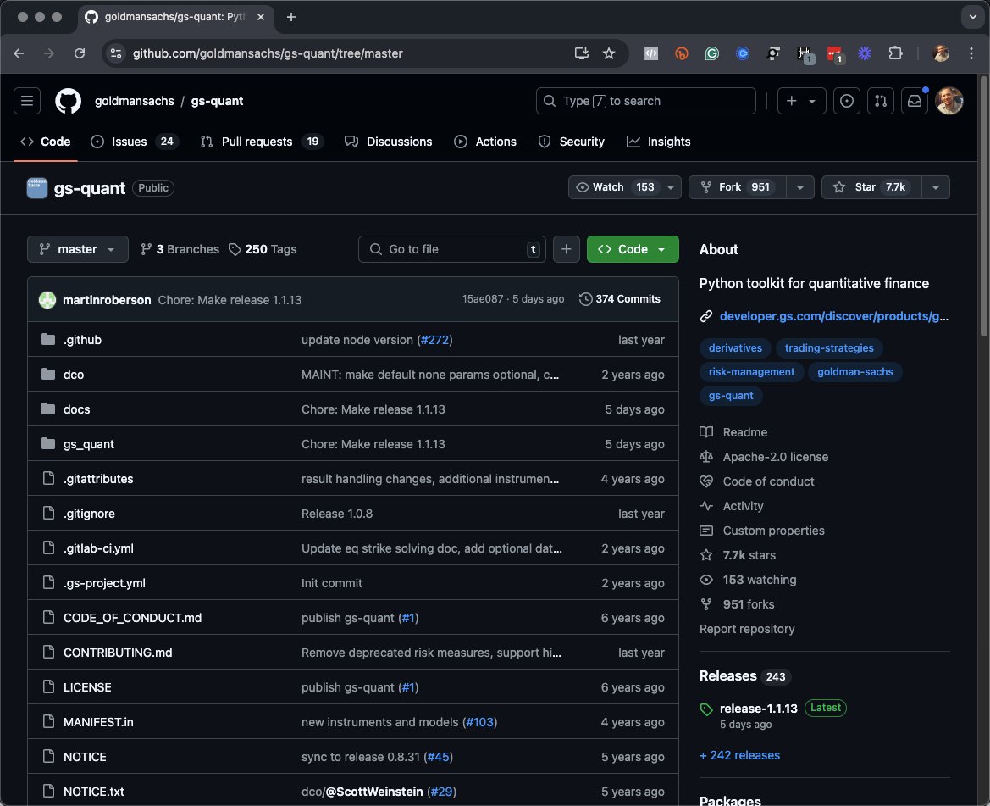View 374 Commits history
The image size is (990, 806).
click(x=619, y=299)
